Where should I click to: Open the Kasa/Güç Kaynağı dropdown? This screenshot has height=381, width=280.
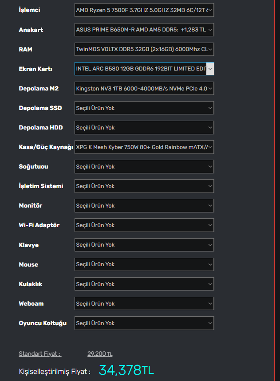[144, 147]
